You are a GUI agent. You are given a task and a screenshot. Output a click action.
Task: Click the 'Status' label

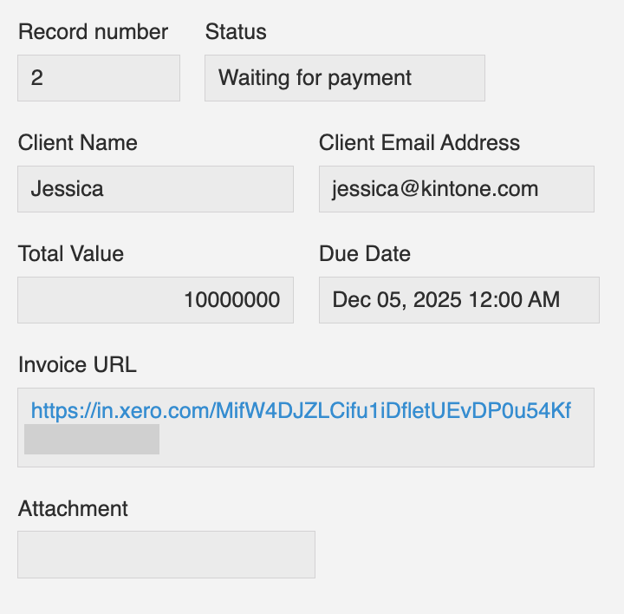[236, 32]
